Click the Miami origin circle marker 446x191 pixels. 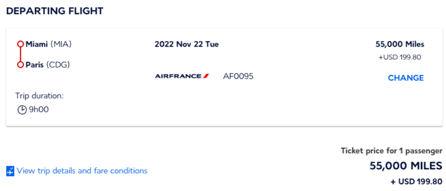coord(20,44)
